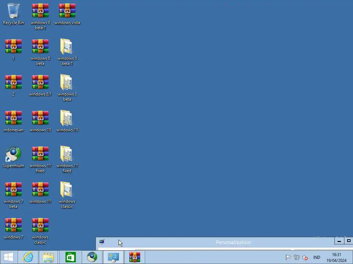Screen dimensions: 353x264
Task: Click the Personalization window title icon
Action: (x=102, y=242)
